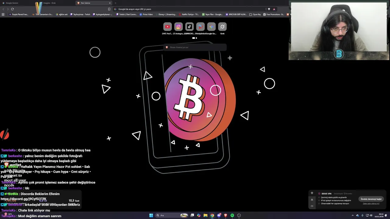The image size is (390, 219).
Task: Open the Twitch | Chat Comm bookmark
Action: coord(126,14)
